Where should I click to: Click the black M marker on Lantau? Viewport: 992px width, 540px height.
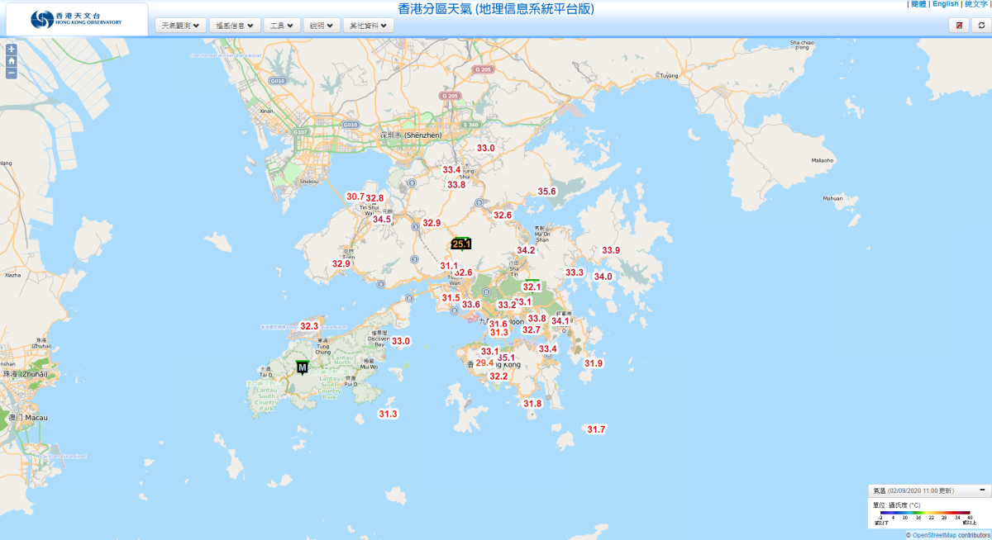[302, 367]
